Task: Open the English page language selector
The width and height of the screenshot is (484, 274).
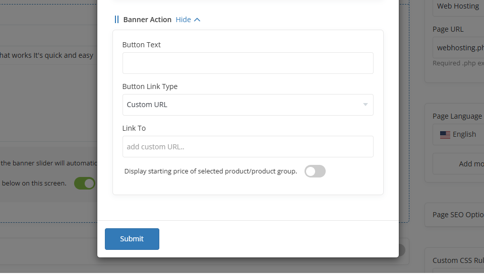Action: click(460, 135)
